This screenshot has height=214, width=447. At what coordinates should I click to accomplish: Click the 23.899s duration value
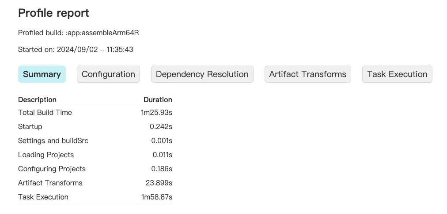pos(159,183)
